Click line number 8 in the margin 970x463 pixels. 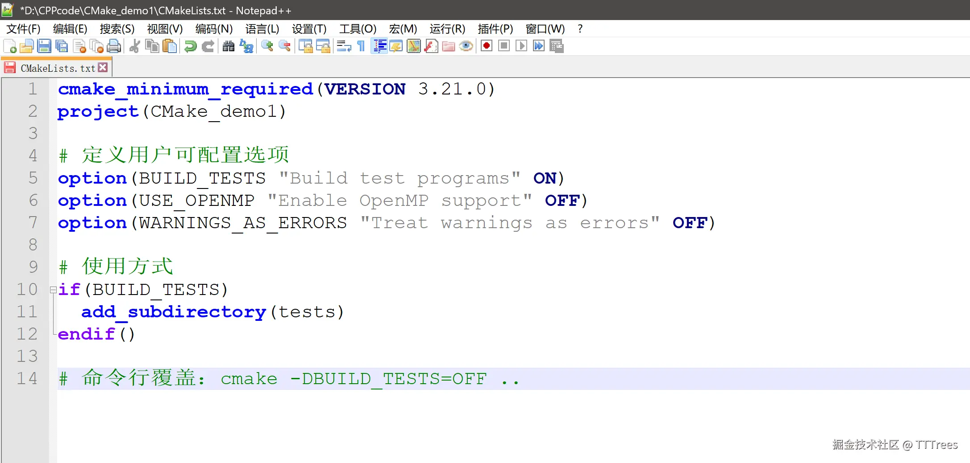pyautogui.click(x=33, y=245)
